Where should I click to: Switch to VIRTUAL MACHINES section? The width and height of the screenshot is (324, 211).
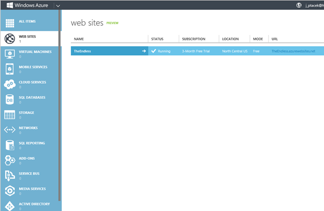(x=35, y=52)
